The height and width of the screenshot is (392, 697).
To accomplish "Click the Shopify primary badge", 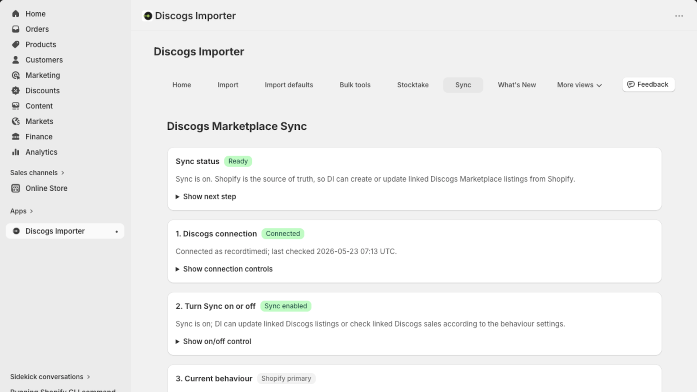I will pos(286,378).
